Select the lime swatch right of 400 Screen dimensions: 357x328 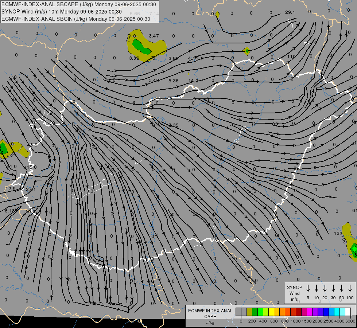266,312
